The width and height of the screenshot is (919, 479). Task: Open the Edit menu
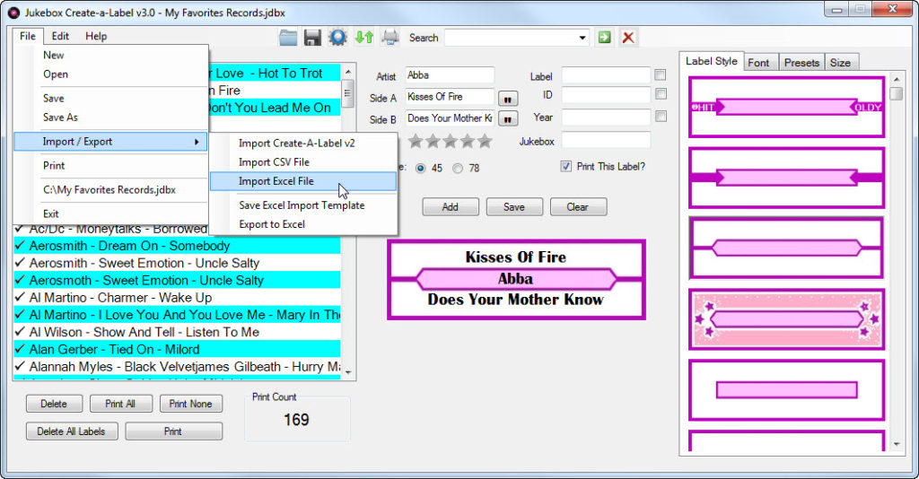coord(60,36)
